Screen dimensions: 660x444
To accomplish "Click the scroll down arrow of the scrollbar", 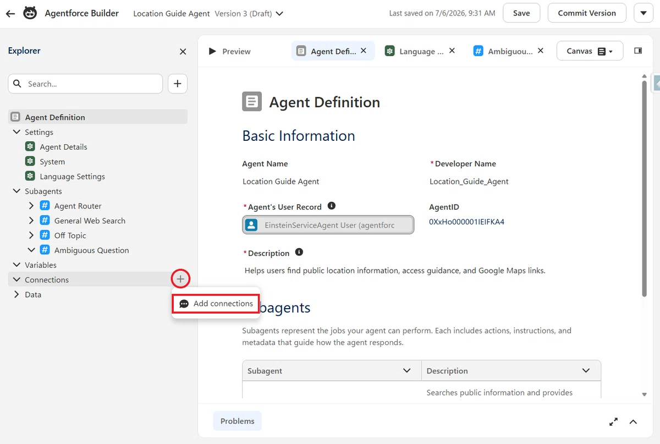I will coord(644,394).
